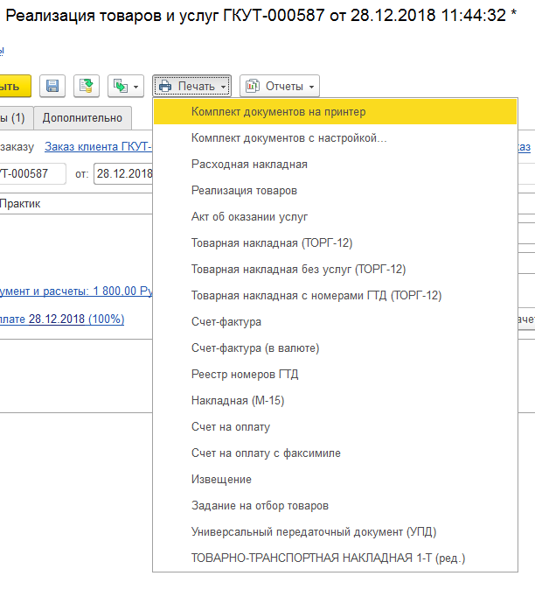Screen dimensions: 535x611
Task: Pick Товарная накладная (ТОРГ-12)
Action: point(335,242)
